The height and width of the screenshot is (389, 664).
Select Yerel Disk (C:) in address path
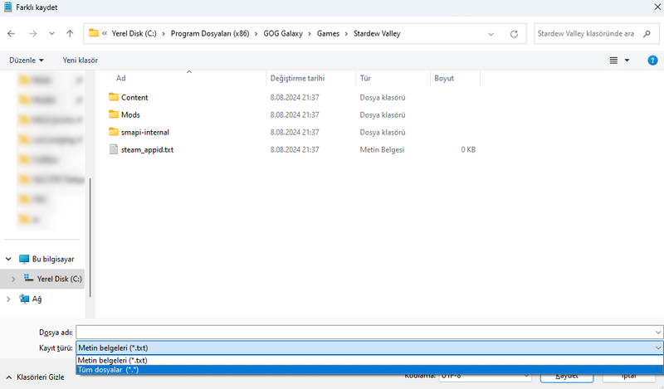coord(134,34)
